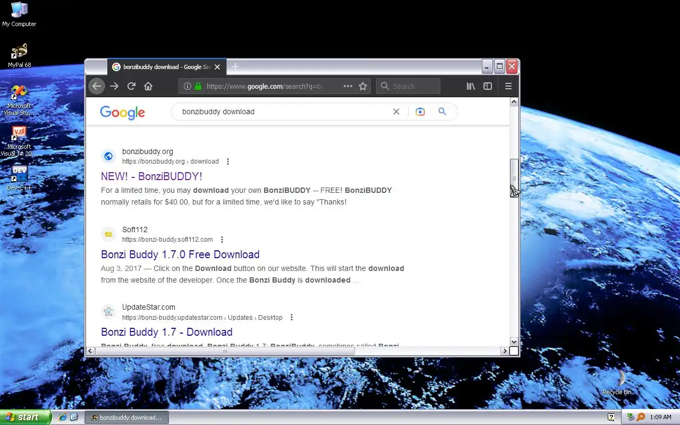This screenshot has width=680, height=425.
Task: Click the orange magnifier tray icon
Action: [641, 417]
